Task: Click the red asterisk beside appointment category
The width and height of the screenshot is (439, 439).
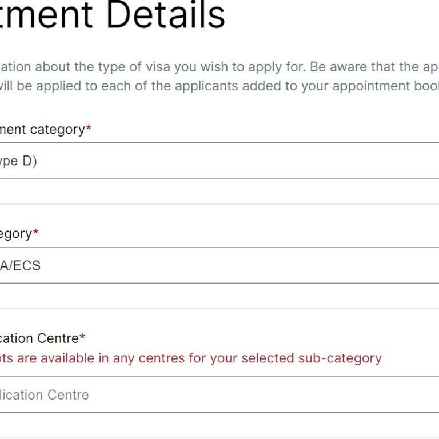Action: click(x=89, y=130)
